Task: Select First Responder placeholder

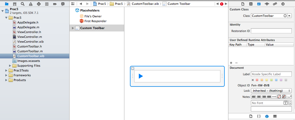Action: pos(95,21)
